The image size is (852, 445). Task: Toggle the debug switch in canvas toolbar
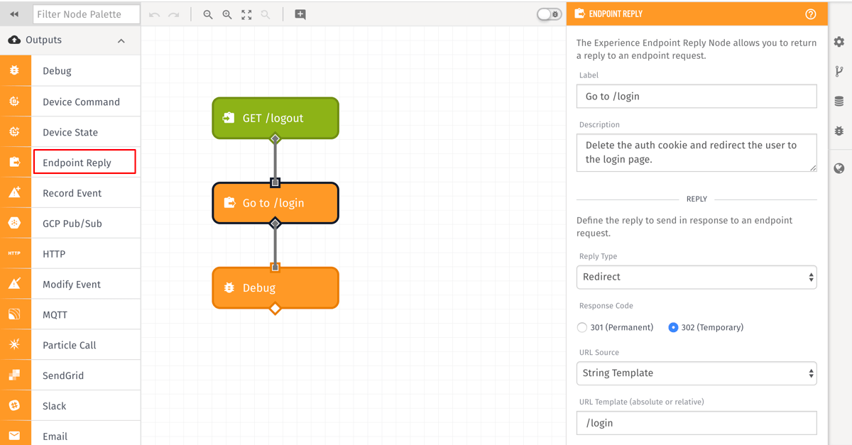pos(549,14)
